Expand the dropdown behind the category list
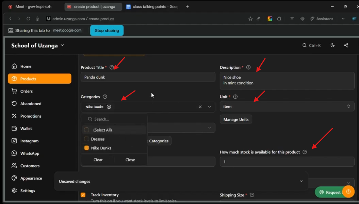The height and width of the screenshot is (204, 359). point(210,128)
